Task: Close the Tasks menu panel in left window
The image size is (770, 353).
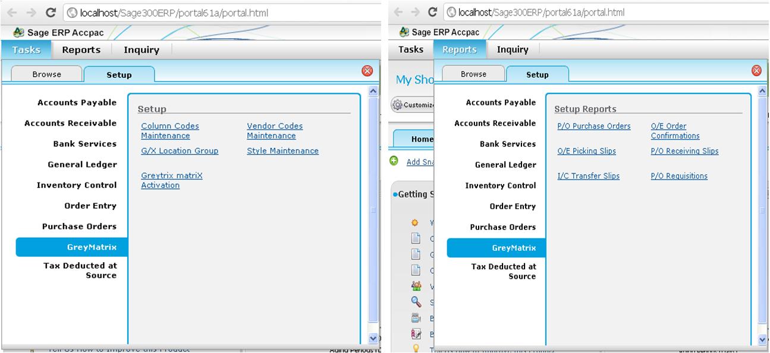Action: (367, 71)
